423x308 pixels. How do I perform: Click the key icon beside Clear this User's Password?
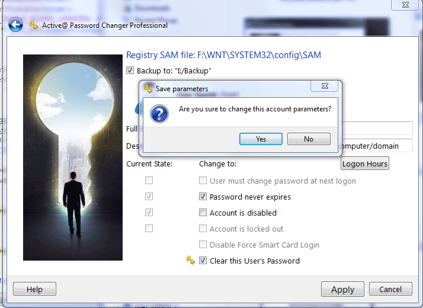[x=191, y=260]
